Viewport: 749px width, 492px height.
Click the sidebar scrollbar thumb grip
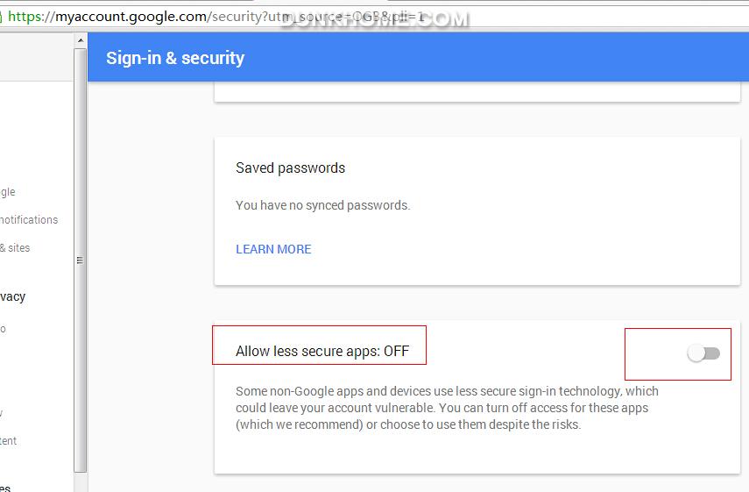[x=80, y=260]
